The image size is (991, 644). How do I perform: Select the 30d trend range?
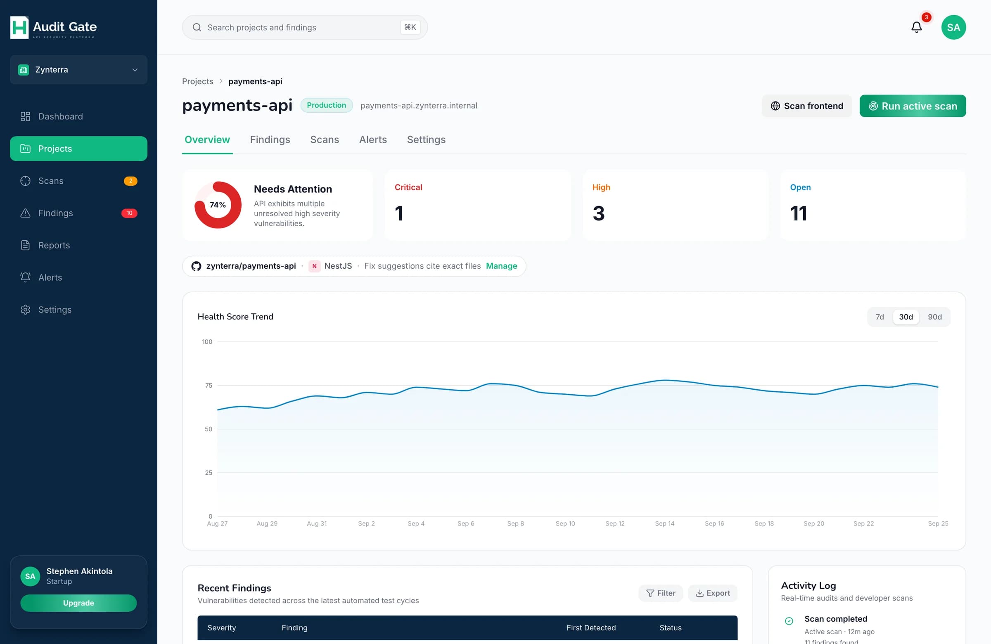click(906, 317)
